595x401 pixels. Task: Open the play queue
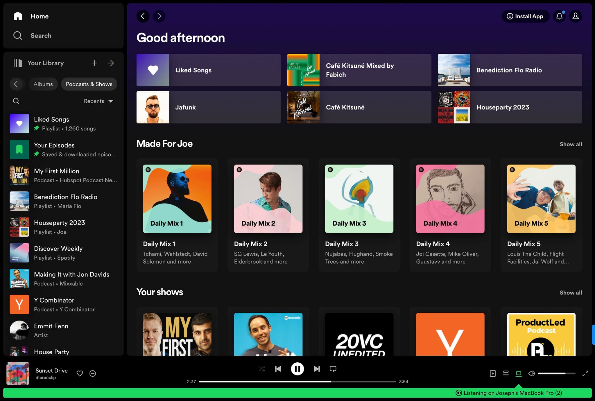[x=506, y=373]
